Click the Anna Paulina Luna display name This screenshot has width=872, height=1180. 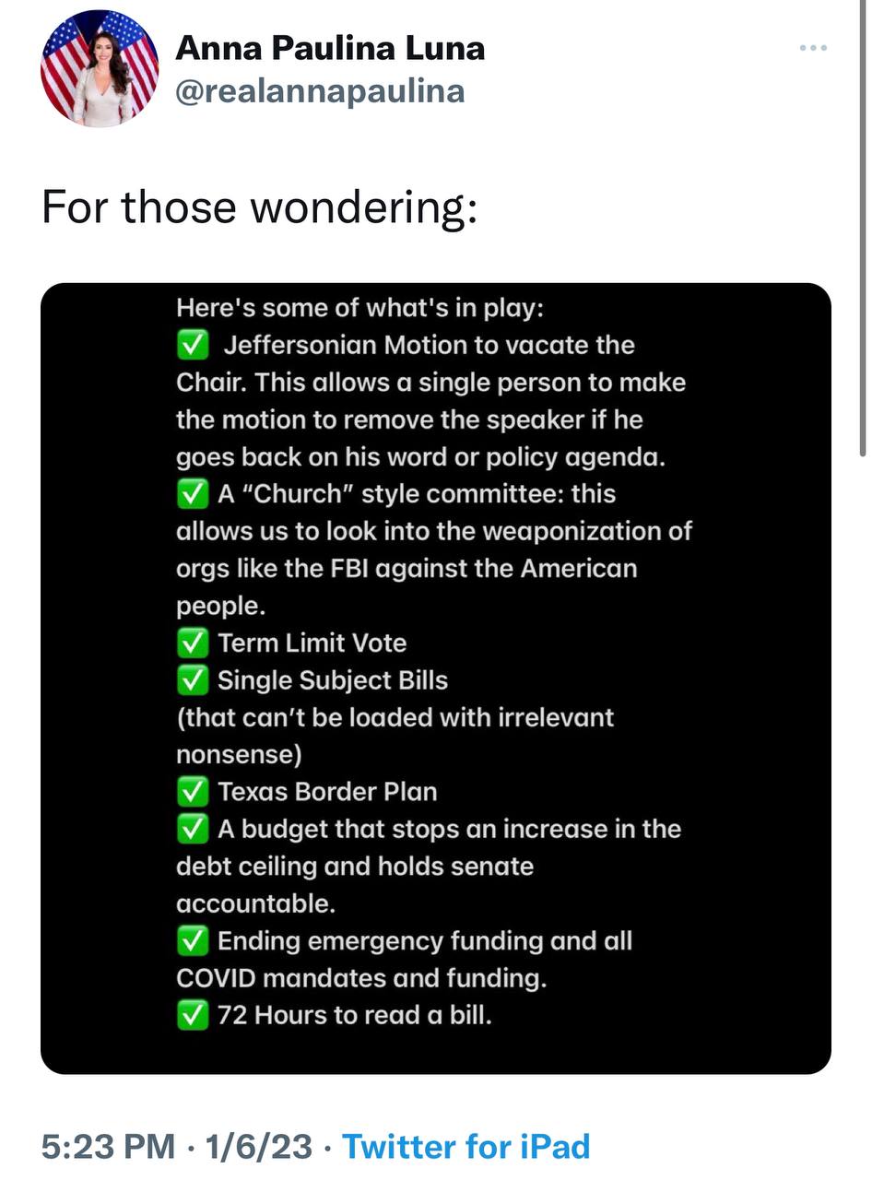(x=329, y=48)
